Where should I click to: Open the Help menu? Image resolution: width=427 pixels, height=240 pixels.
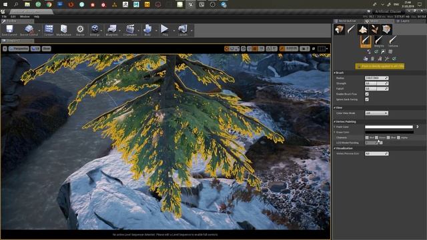pos(37,17)
